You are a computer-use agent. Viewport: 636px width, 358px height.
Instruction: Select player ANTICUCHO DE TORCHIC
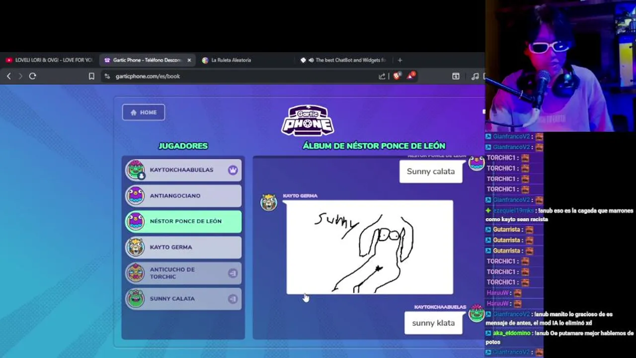(183, 273)
